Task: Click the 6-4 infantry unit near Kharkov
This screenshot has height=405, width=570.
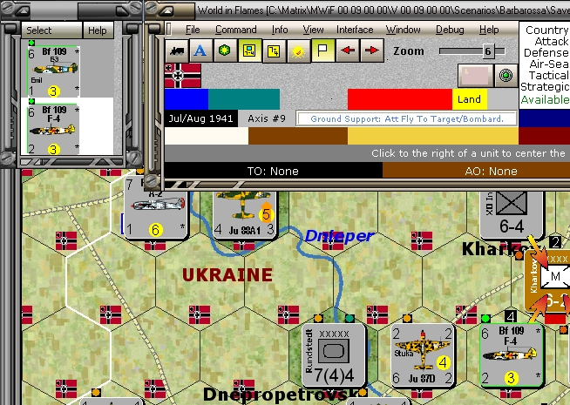Action: point(512,214)
